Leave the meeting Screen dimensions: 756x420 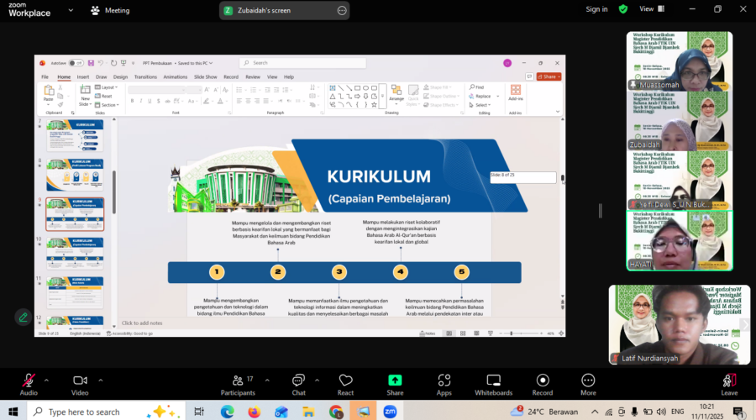coord(729,383)
